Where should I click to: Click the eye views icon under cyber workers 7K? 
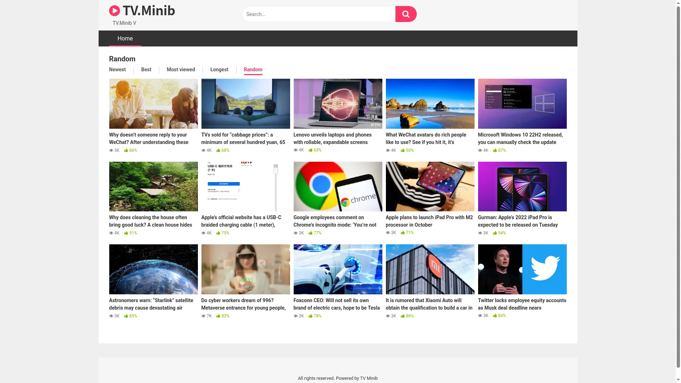(204, 316)
